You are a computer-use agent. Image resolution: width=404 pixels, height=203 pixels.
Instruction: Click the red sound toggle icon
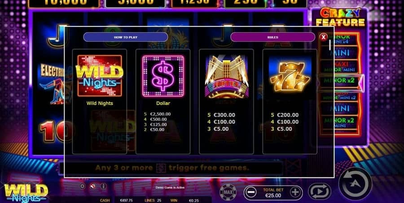click(x=93, y=186)
